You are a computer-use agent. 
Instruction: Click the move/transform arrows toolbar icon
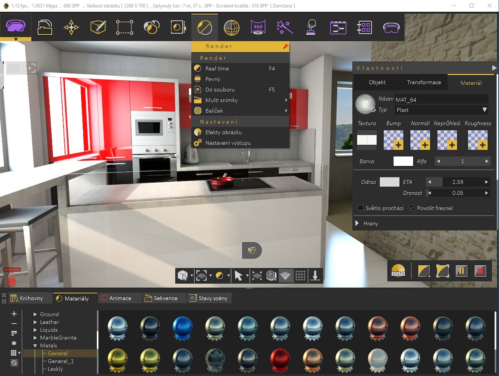point(71,28)
